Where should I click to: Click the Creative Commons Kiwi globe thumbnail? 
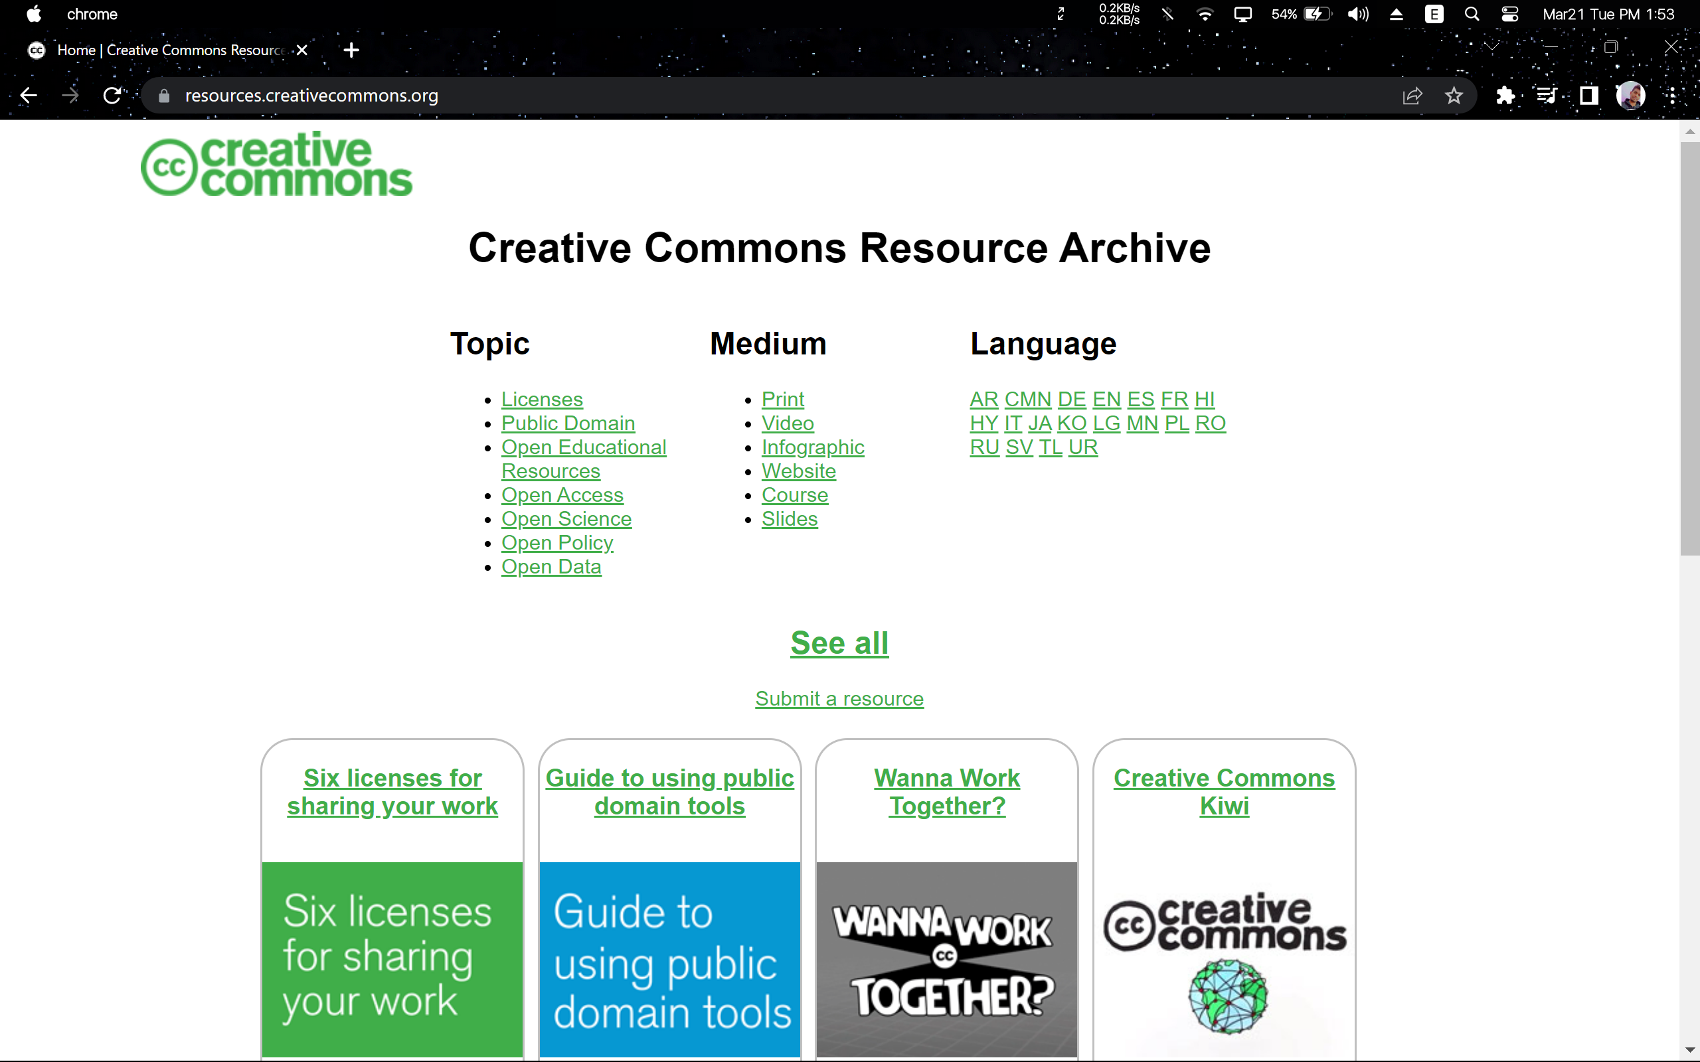1224,958
